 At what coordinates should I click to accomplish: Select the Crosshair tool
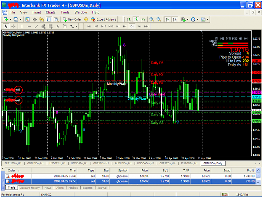click(x=13, y=27)
